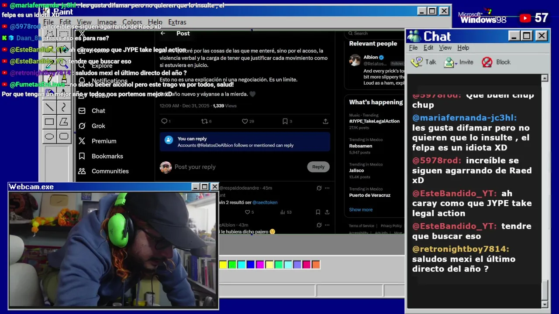Click Show more under trending topics

(361, 209)
